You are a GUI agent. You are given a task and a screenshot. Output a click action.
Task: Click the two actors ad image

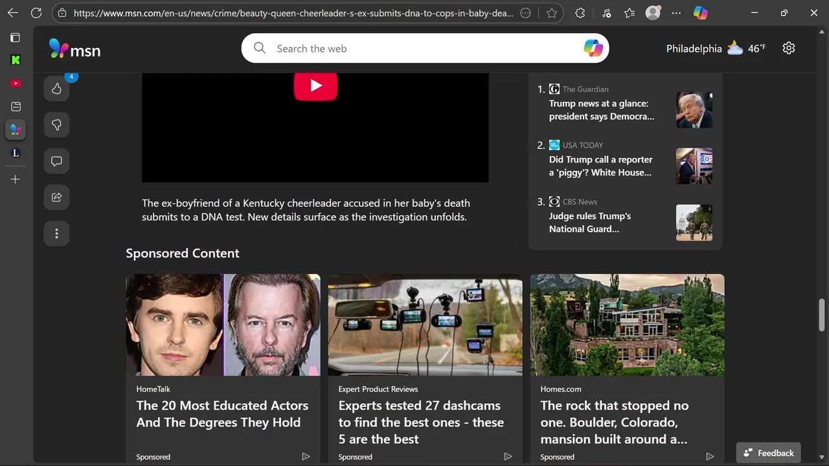[223, 325]
